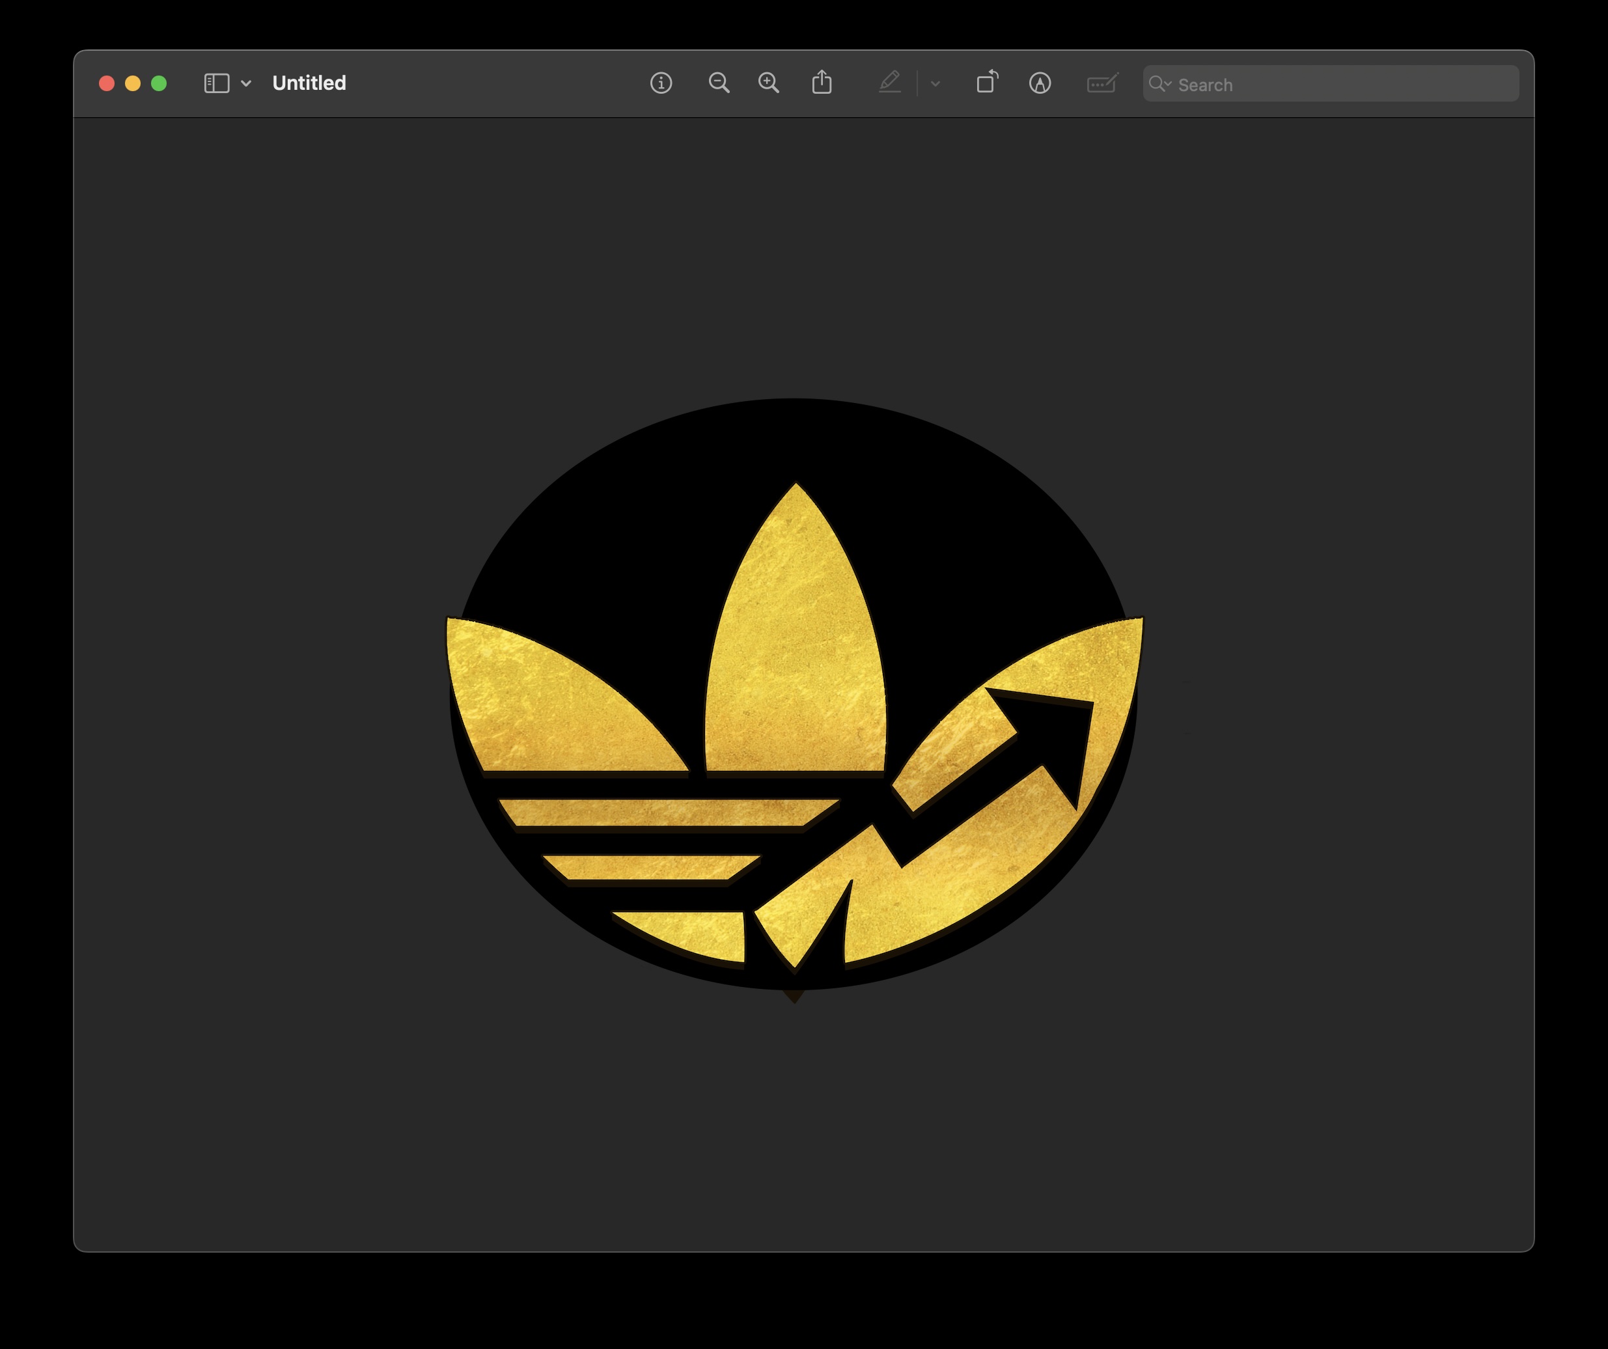Show the image info inspector
The width and height of the screenshot is (1608, 1349).
pyautogui.click(x=661, y=83)
